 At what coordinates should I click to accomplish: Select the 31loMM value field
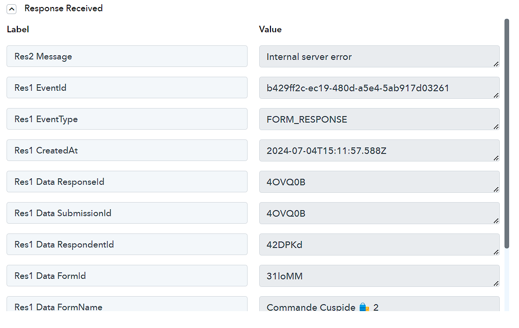(379, 276)
